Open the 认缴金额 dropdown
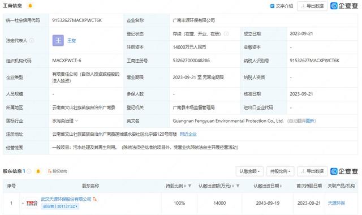This screenshot has height=215, width=362. 249,171
